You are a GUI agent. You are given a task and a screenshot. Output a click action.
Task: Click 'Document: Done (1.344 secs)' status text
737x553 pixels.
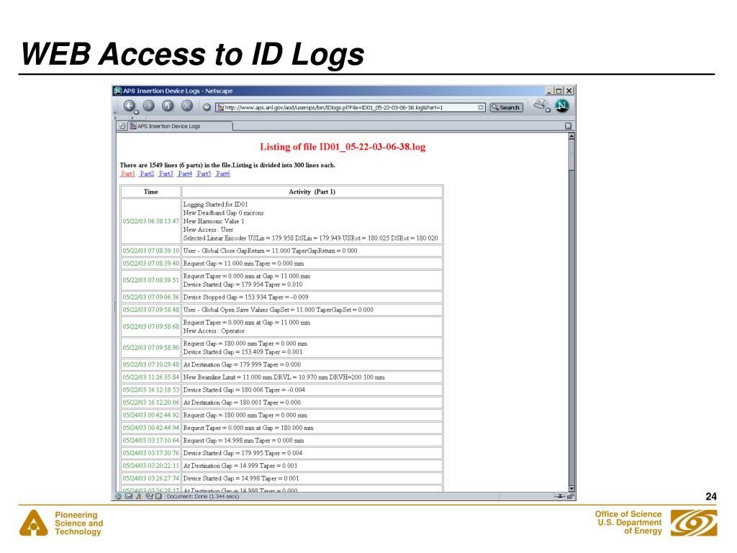point(203,496)
